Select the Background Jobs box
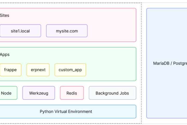Image resolution: width=187 pixels, height=125 pixels. pos(112,93)
